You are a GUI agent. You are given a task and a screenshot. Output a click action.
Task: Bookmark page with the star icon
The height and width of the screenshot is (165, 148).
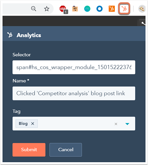(x=47, y=9)
